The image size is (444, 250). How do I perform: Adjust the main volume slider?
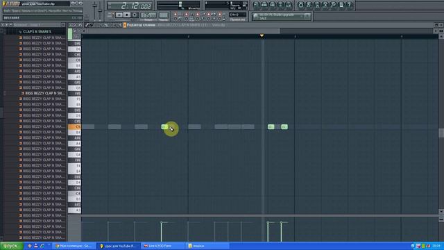coord(94,6)
